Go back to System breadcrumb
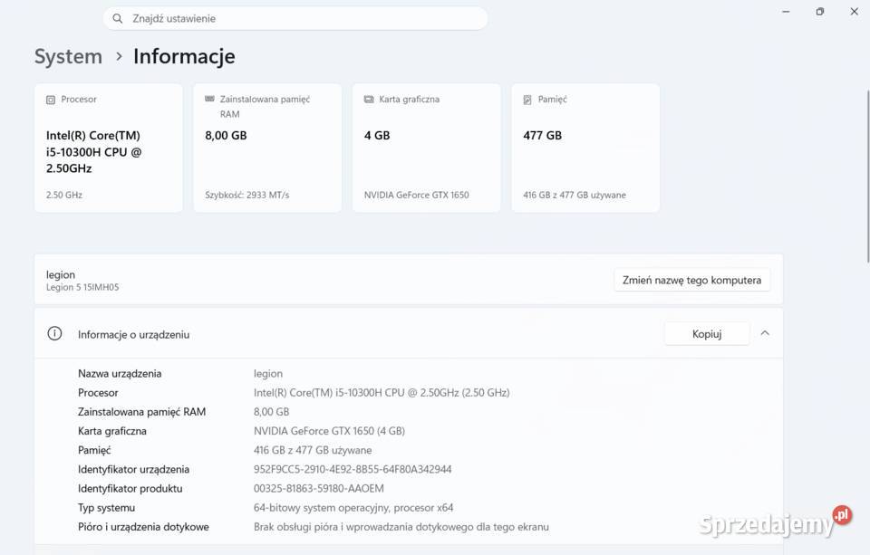 pyautogui.click(x=68, y=56)
